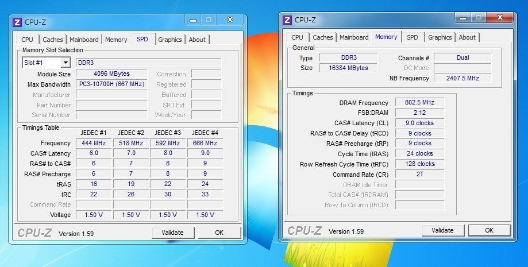Switch to CPU tab in left SPD window
The image size is (528, 267).
(x=27, y=40)
